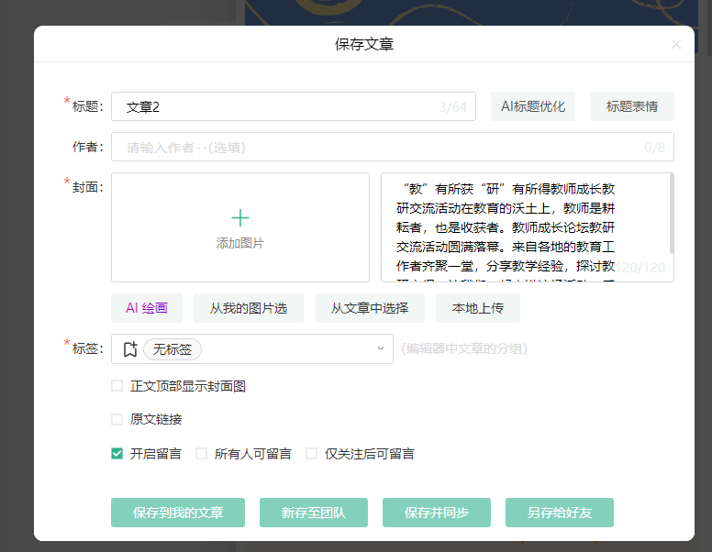This screenshot has width=712, height=552.
Task: Select the 无标签 tag chip
Action: tap(172, 348)
